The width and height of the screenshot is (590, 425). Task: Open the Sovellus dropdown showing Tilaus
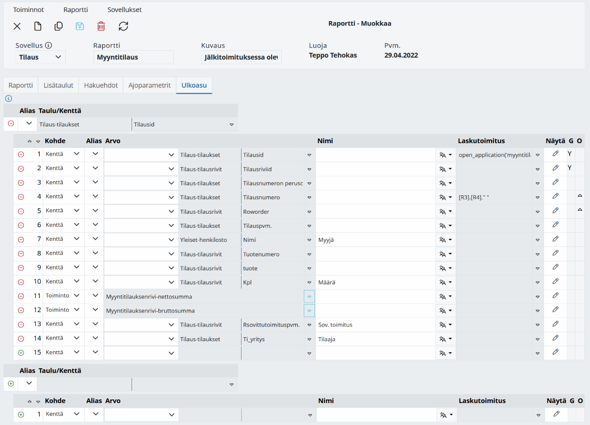tap(40, 57)
